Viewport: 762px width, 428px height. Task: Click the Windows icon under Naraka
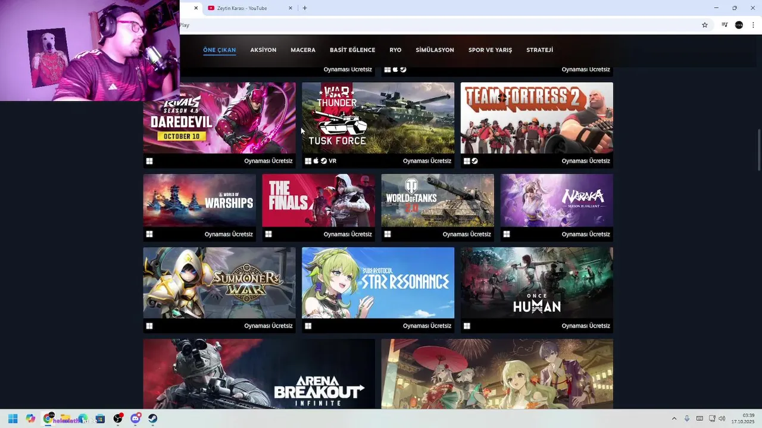click(507, 234)
